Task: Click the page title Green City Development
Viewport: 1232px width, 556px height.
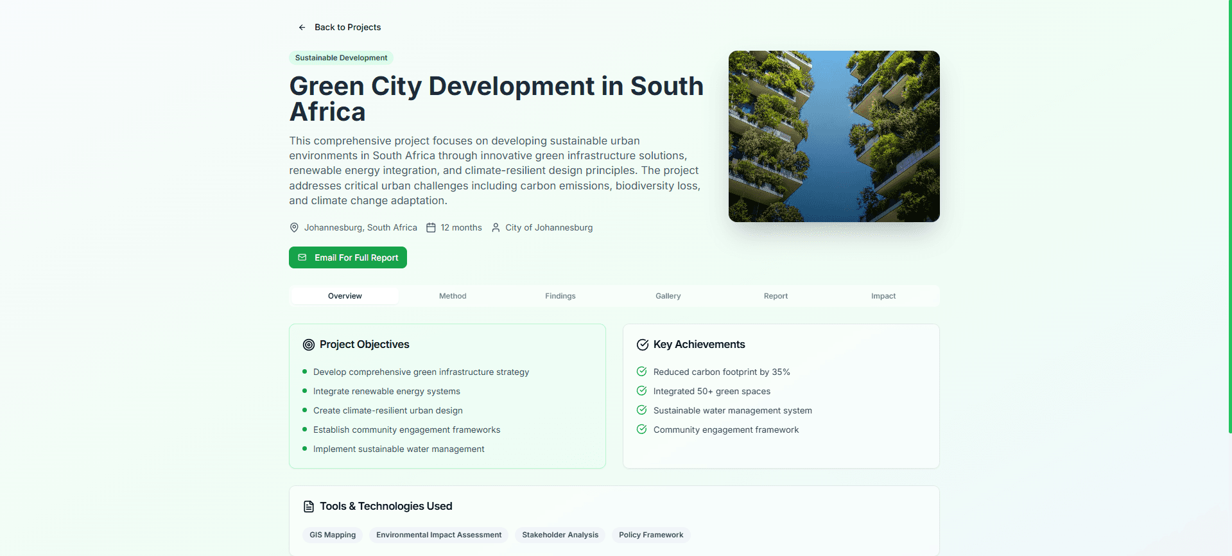Action: tap(496, 99)
